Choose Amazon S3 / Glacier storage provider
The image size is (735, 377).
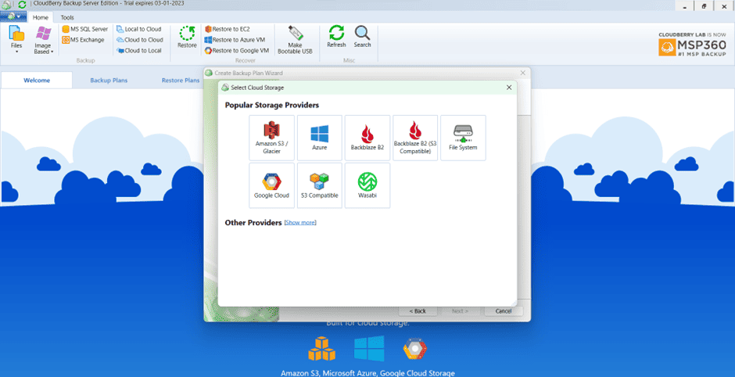coord(272,138)
